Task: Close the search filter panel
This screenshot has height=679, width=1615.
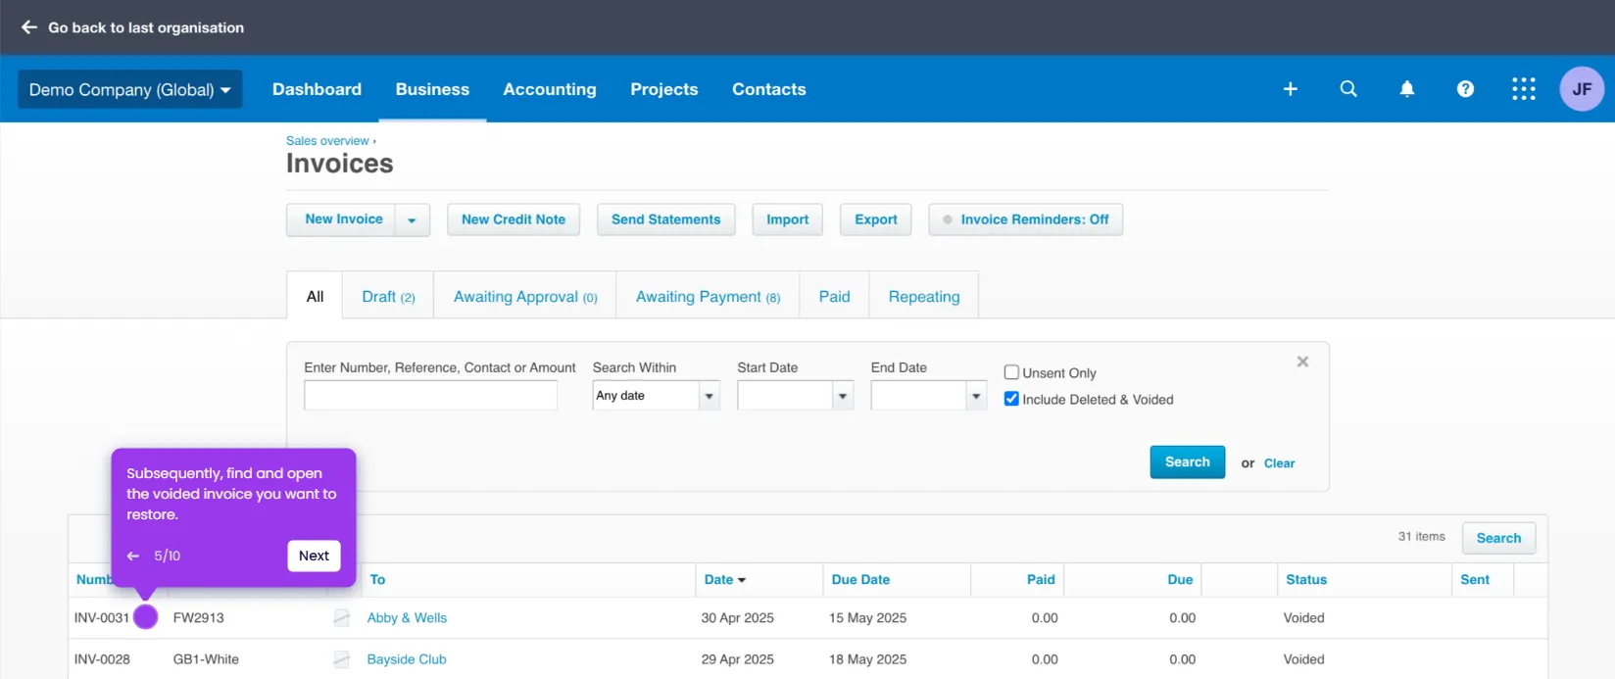Action: (x=1302, y=362)
